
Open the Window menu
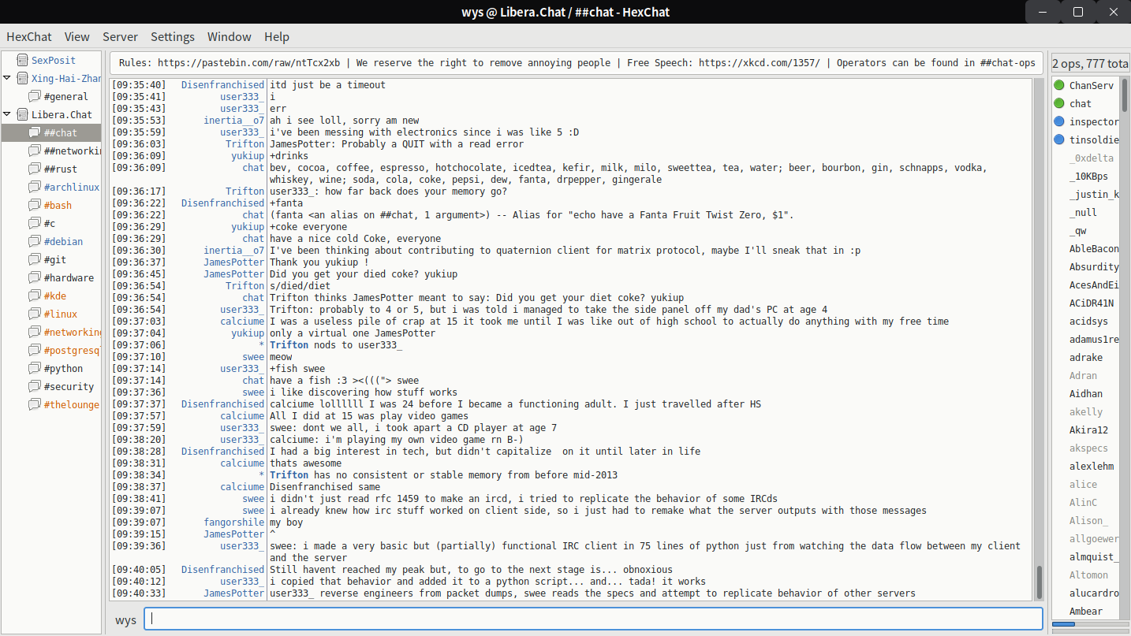click(x=229, y=37)
